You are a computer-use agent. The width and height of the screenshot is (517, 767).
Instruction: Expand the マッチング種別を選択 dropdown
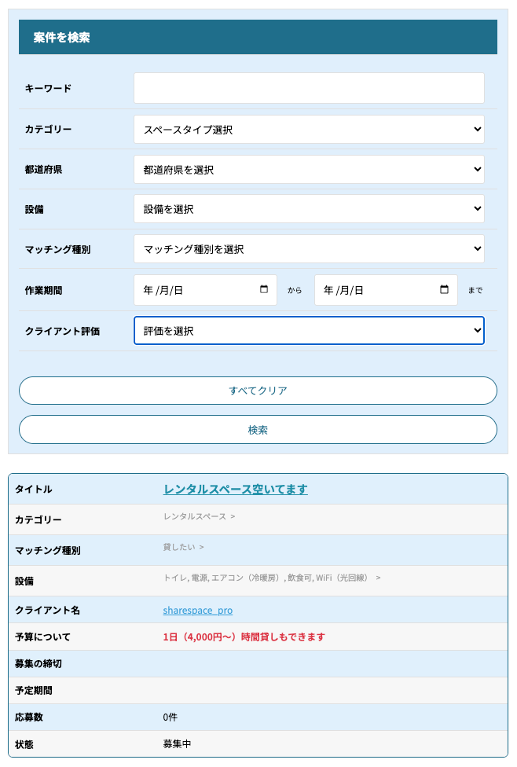309,249
